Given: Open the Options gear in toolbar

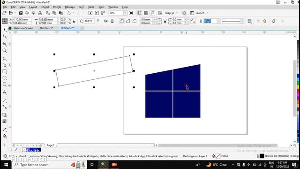Looking at the screenshot, I should tap(184, 13).
